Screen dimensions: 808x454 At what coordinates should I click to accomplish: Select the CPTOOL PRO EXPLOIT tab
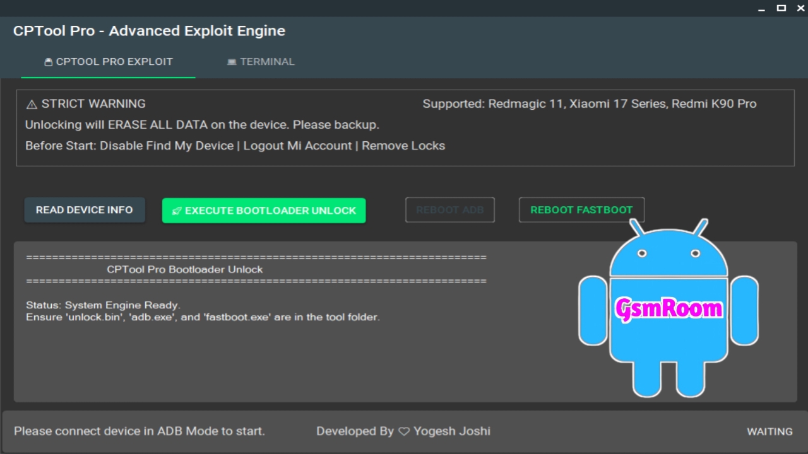[108, 62]
